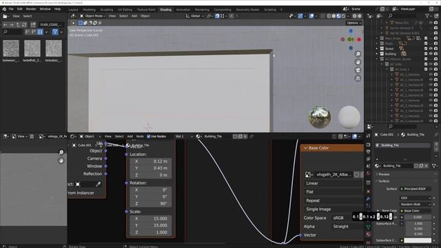The image size is (441, 248).
Task: Click the Blender logo icon in the menu bar
Action: coord(4,9)
